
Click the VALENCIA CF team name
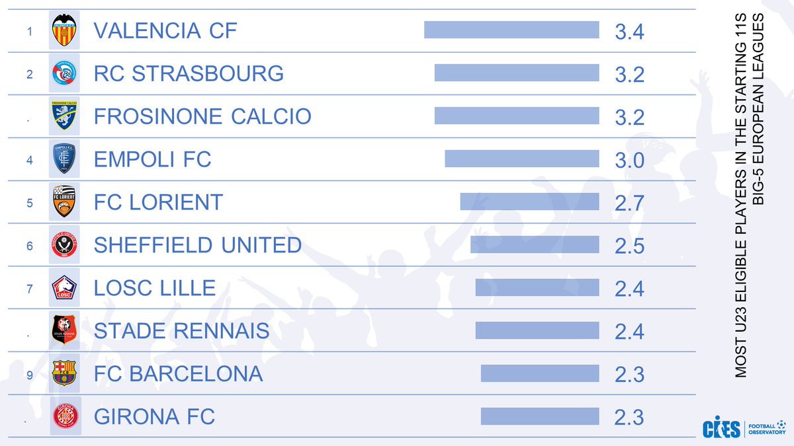point(165,30)
